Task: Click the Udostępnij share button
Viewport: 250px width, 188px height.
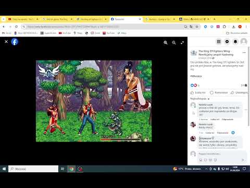Action: pyautogui.click(x=239, y=92)
